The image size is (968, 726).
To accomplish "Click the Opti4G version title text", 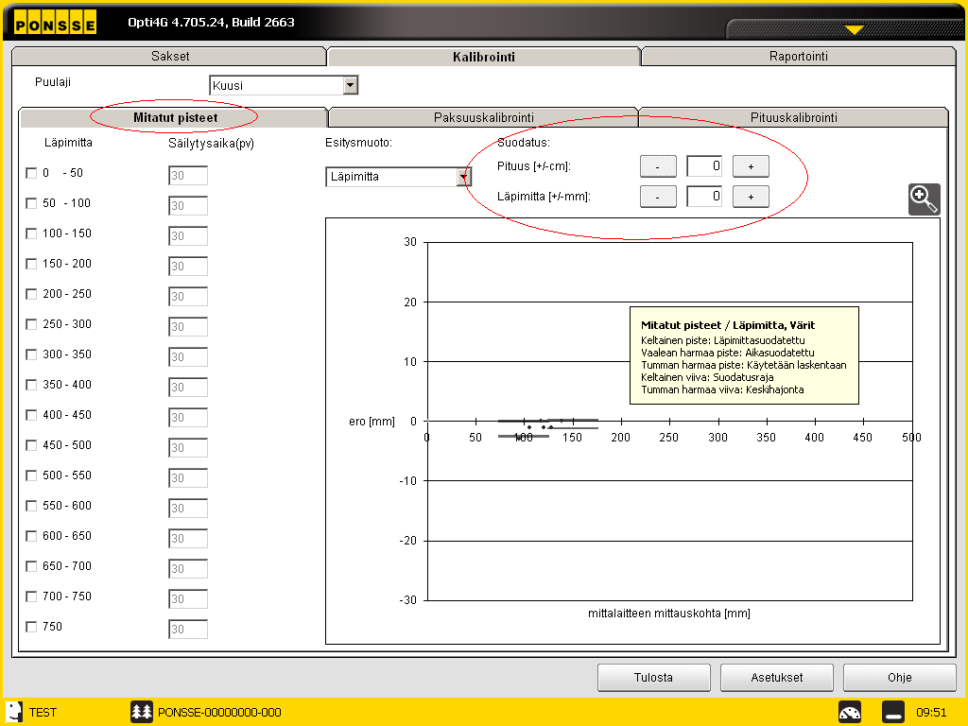I will [x=211, y=23].
